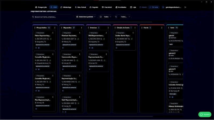Copy phone number on Premium Represen card
Image resolution: width=214 pixels, height=120 pixels.
pos(75,39)
